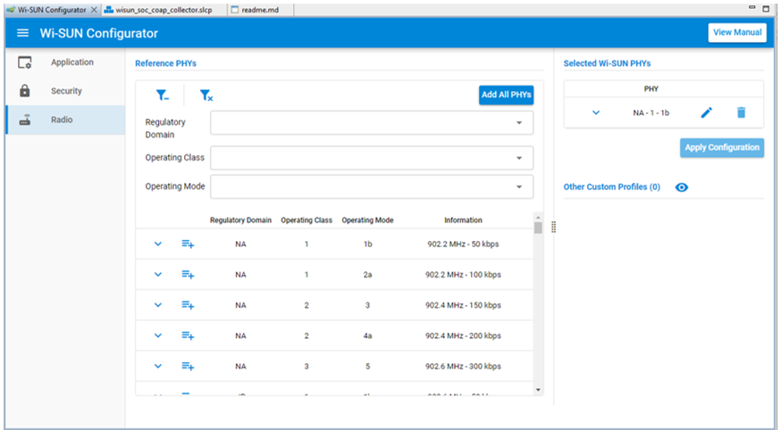The width and height of the screenshot is (781, 430).
Task: Click the panel splitter drag handle
Action: [553, 227]
